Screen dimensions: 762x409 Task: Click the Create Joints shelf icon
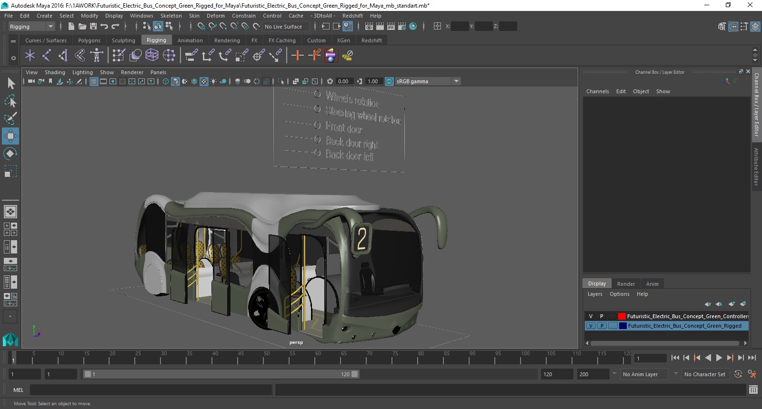pyautogui.click(x=47, y=56)
